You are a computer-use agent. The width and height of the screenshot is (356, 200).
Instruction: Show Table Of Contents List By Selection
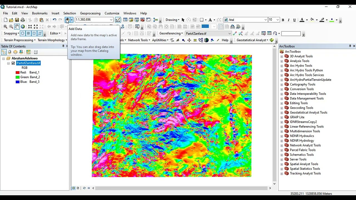(x=21, y=52)
